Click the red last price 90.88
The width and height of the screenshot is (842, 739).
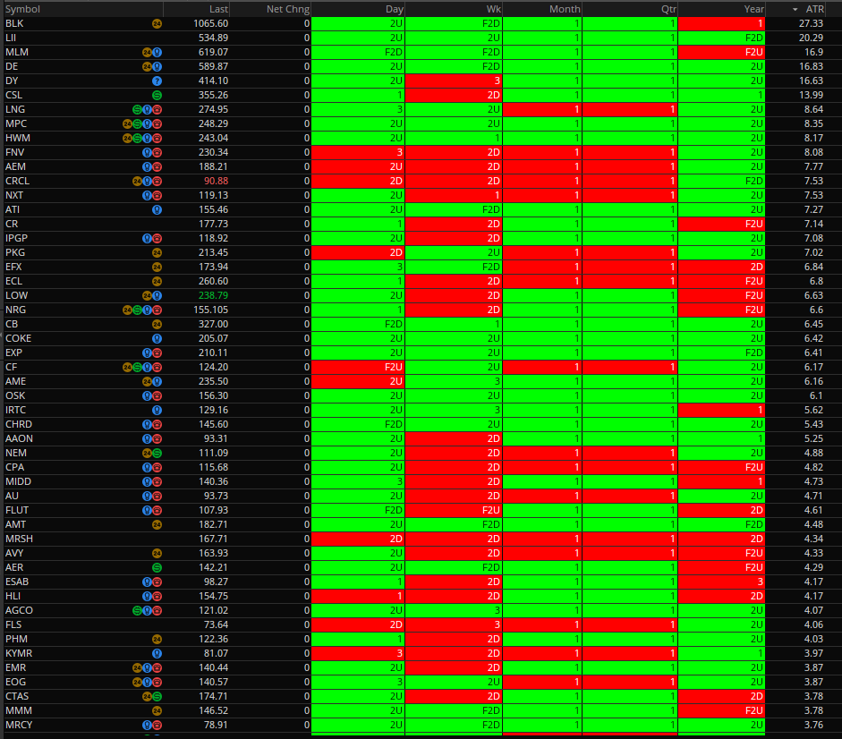(x=216, y=181)
